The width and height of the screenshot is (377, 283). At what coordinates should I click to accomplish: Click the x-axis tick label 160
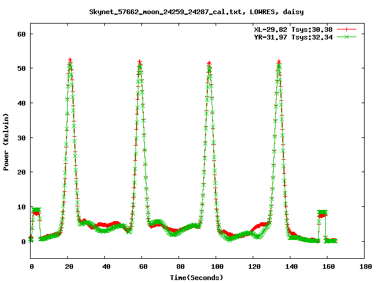pyautogui.click(x=329, y=266)
